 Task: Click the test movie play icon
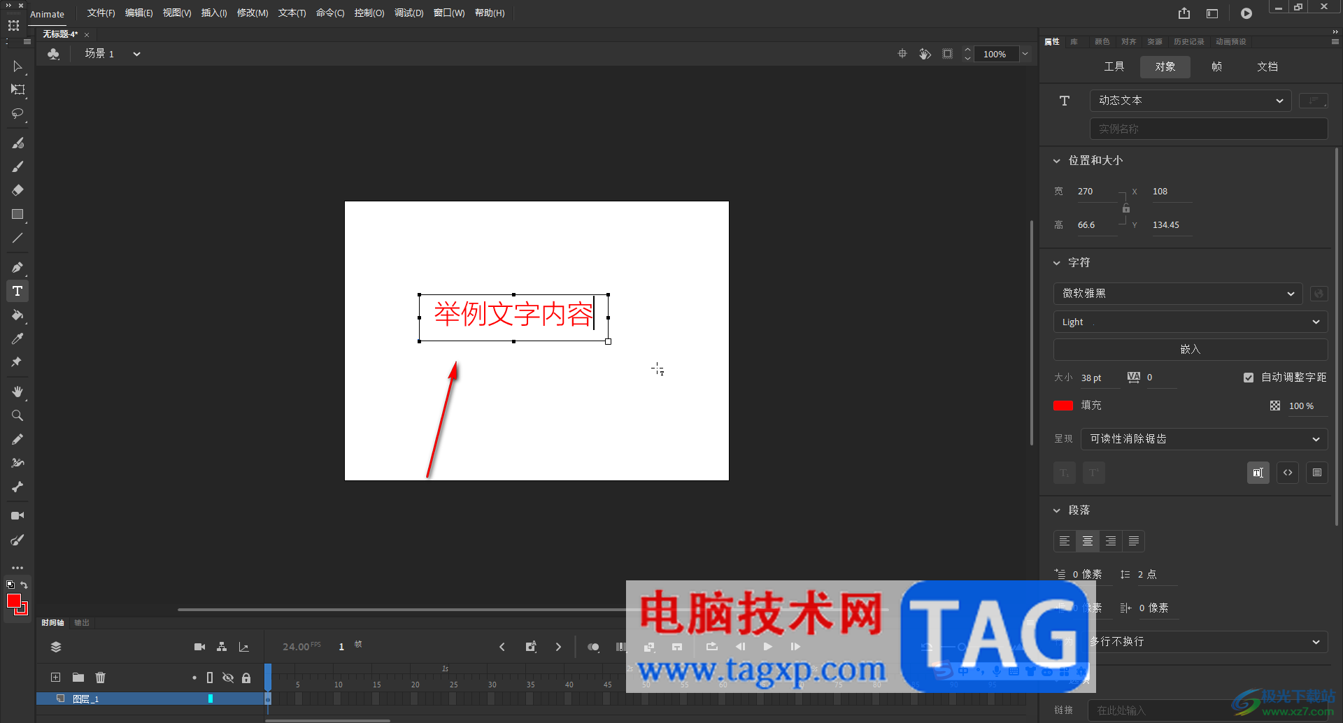1246,13
